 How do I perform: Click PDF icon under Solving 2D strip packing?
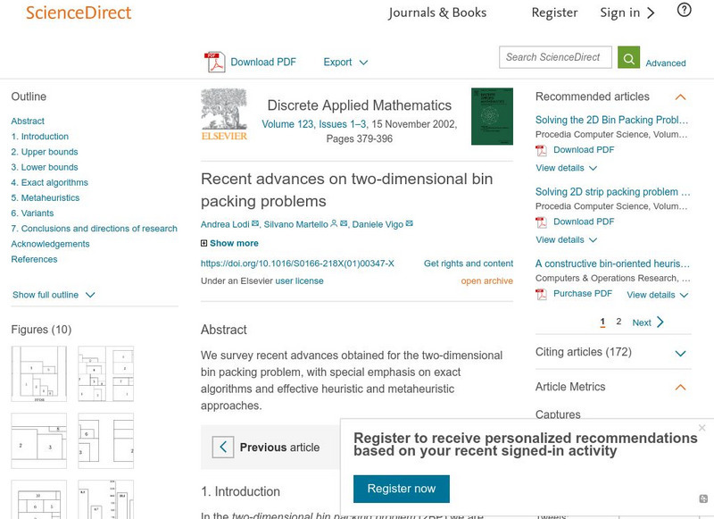(x=541, y=222)
